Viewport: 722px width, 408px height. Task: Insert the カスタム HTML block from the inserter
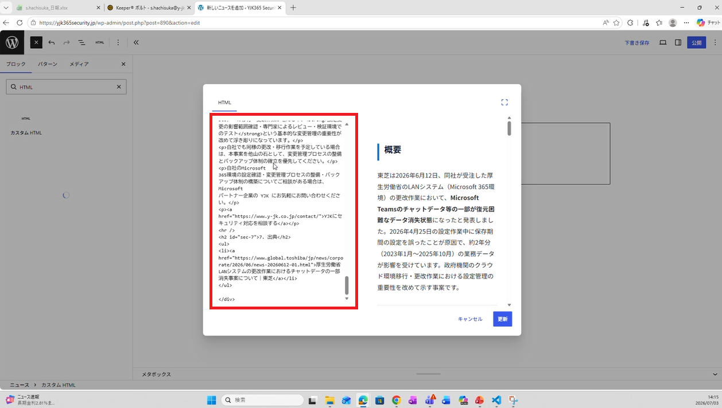[x=26, y=125]
